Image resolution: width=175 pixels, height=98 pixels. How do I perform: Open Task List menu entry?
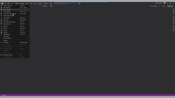(x=15, y=30)
